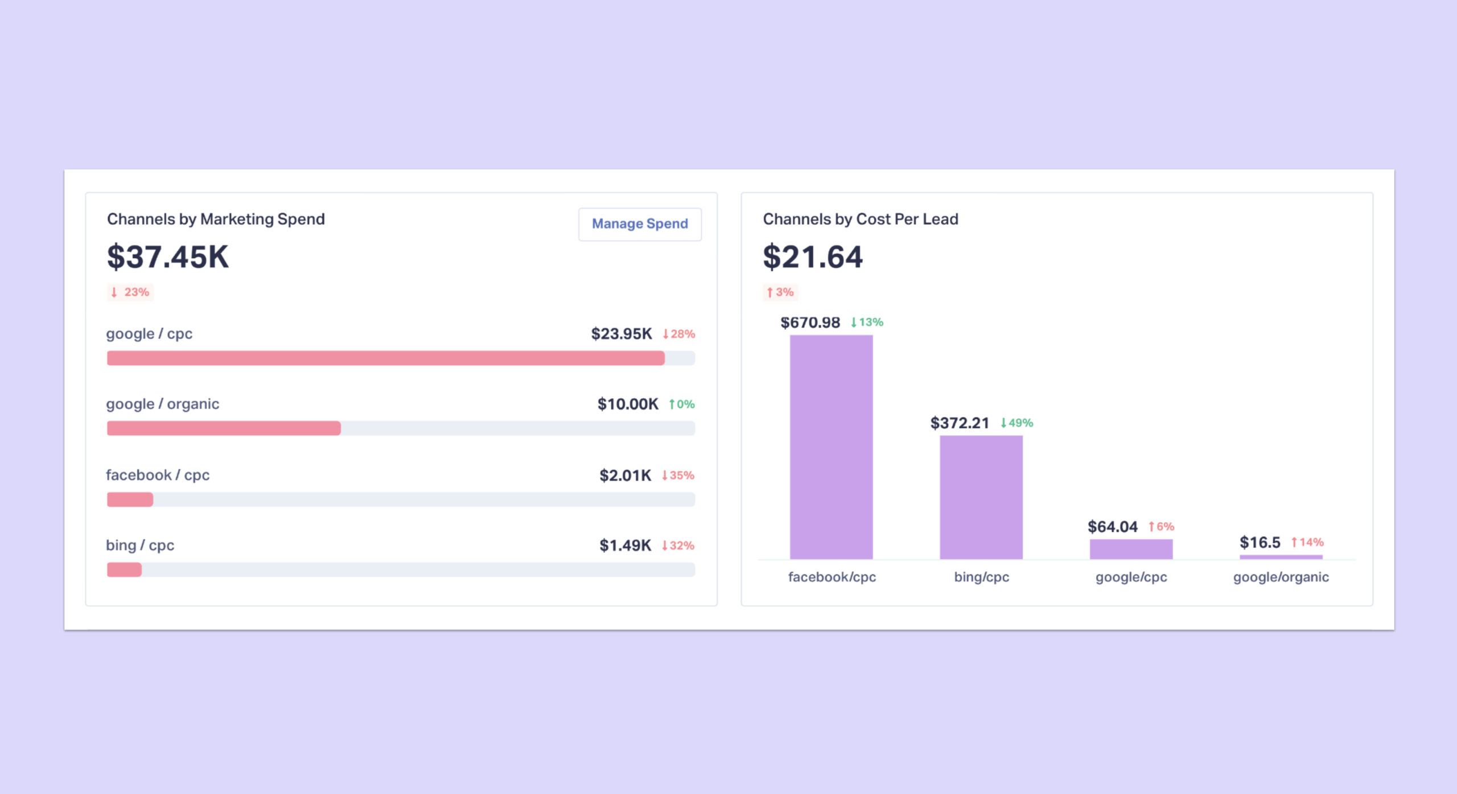Click the 0% up indicator for google / organic
This screenshot has width=1457, height=794.
click(682, 404)
